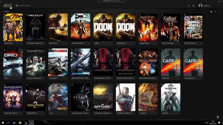
Task: Click optimization status badge on Just Cause 2
Action: (x=49, y=50)
